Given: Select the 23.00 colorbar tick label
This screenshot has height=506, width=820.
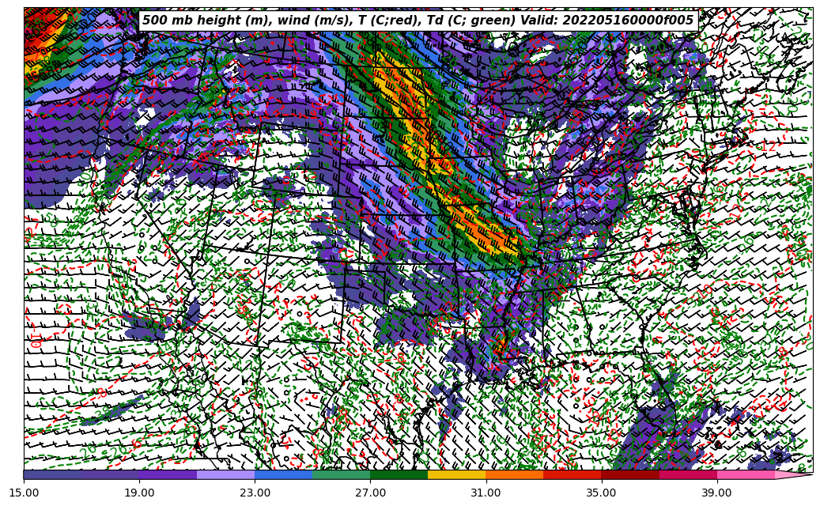Looking at the screenshot, I should (255, 493).
